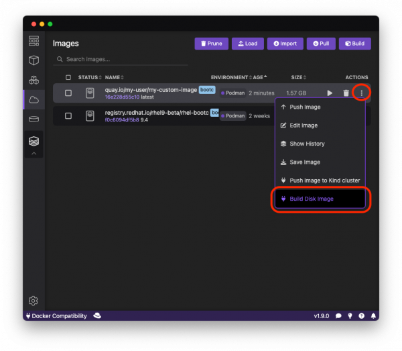Click the Load button
Viewport: 402px width, 351px height.
click(248, 44)
